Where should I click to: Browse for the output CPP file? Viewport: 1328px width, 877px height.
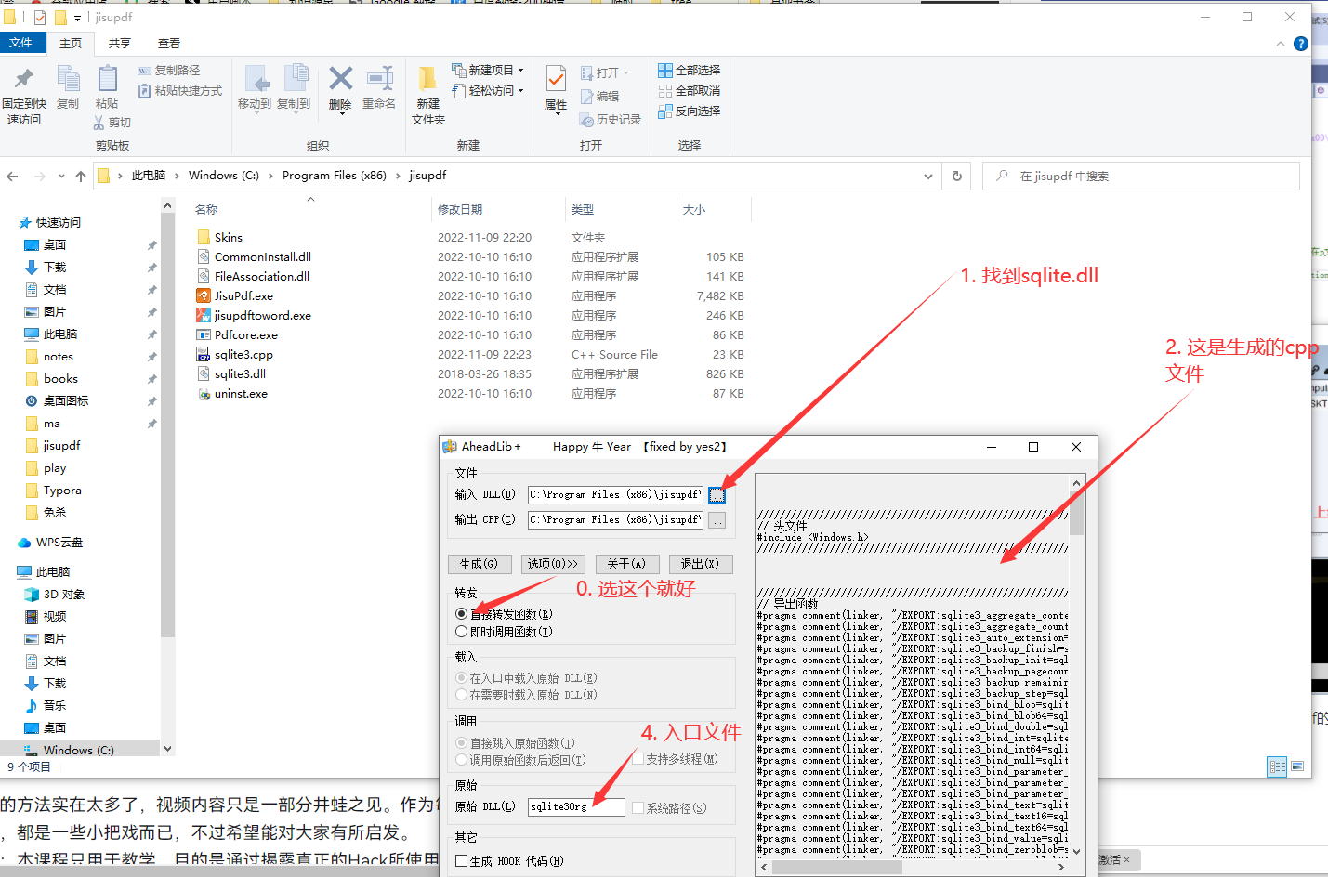717,520
